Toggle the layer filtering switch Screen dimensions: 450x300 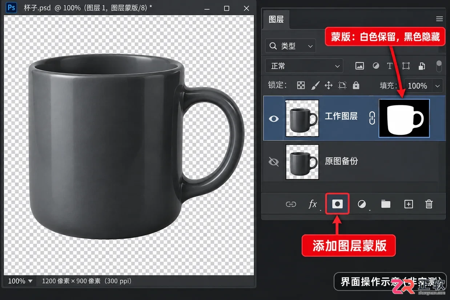[439, 66]
